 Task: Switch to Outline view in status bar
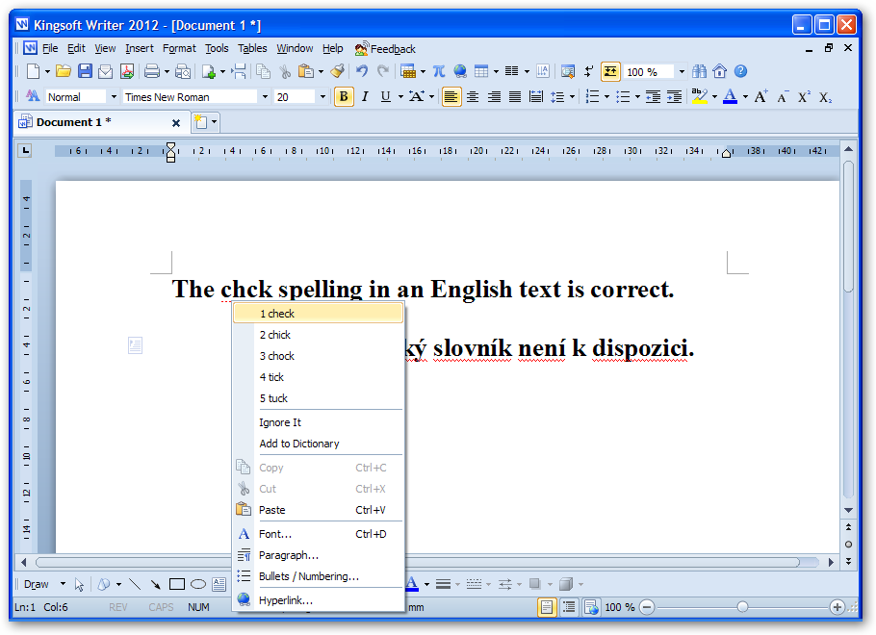coord(569,607)
